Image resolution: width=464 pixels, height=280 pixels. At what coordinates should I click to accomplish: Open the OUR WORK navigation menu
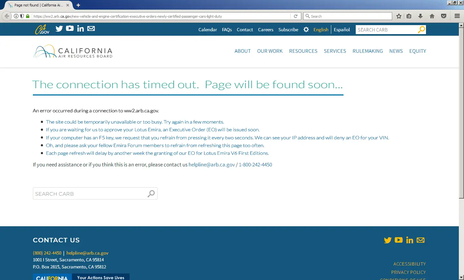click(270, 51)
